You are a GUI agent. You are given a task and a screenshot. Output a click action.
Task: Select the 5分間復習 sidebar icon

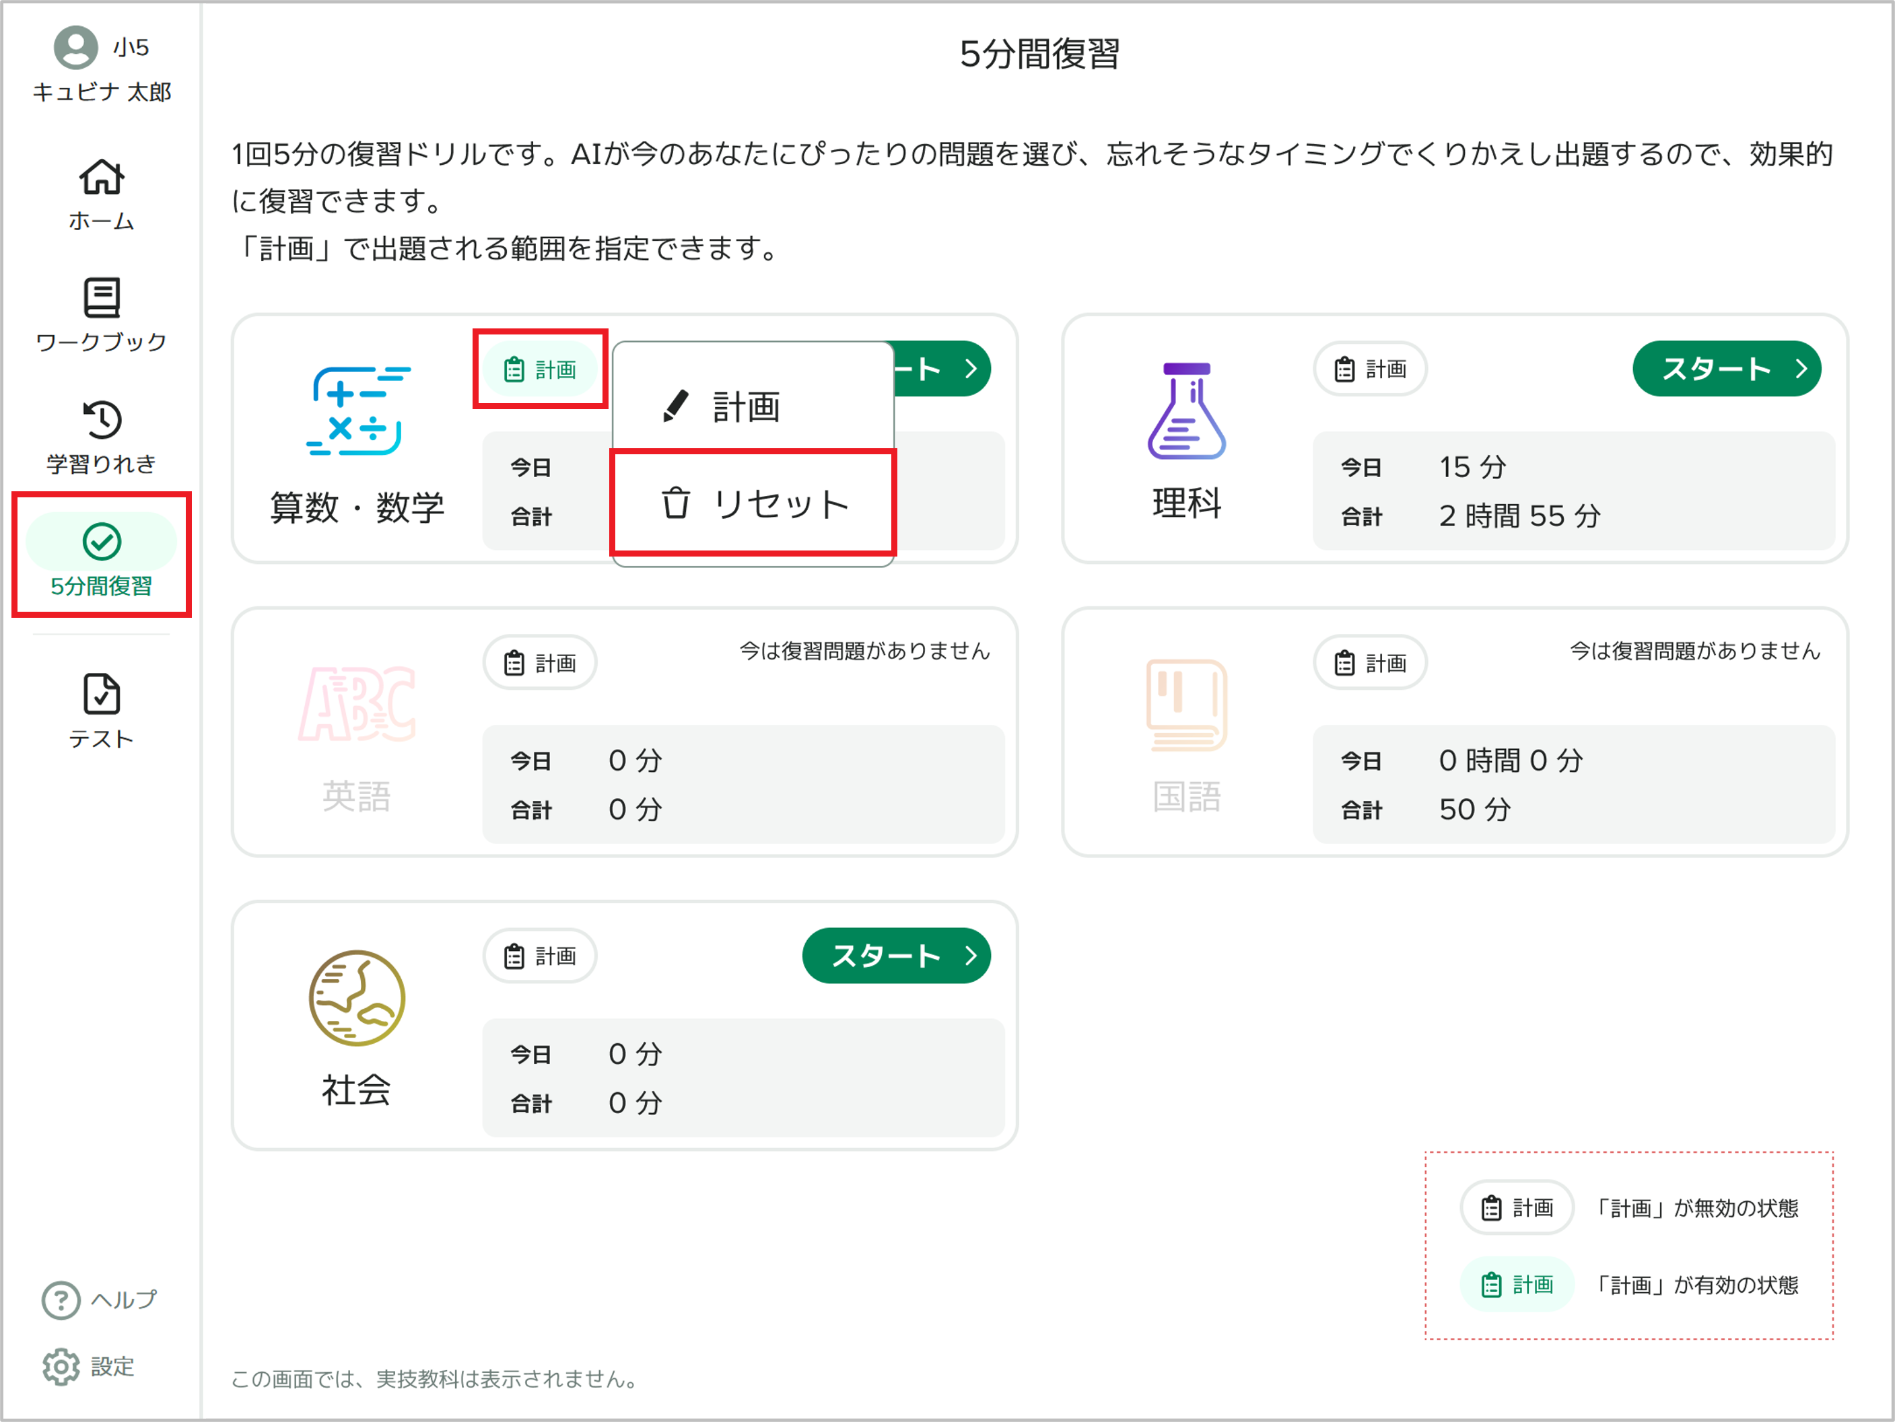click(101, 541)
